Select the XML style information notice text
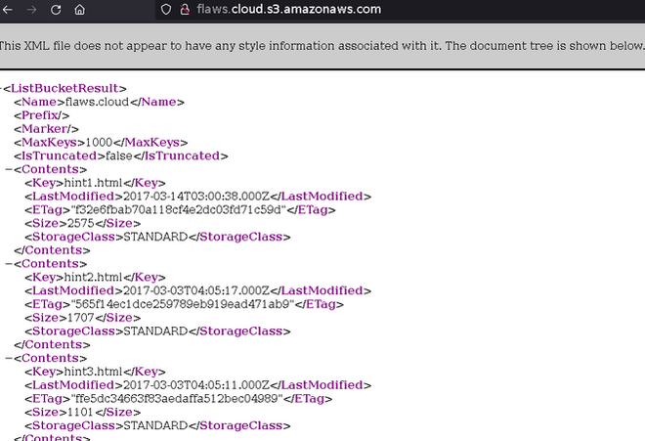 click(322, 45)
